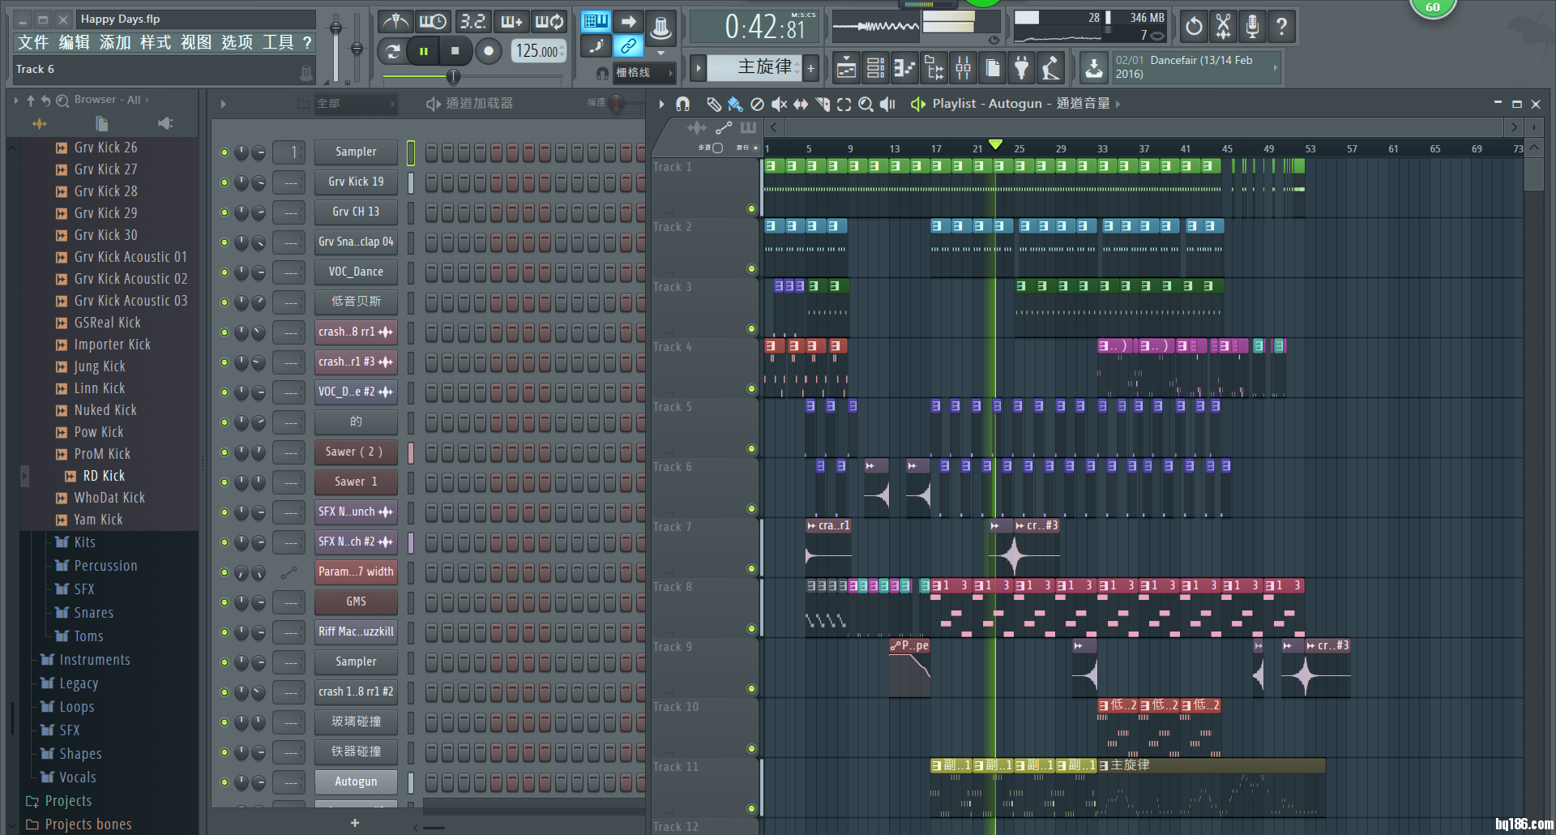The image size is (1556, 835).
Task: Click the Sawer ( 2 ) channel button
Action: tap(356, 452)
